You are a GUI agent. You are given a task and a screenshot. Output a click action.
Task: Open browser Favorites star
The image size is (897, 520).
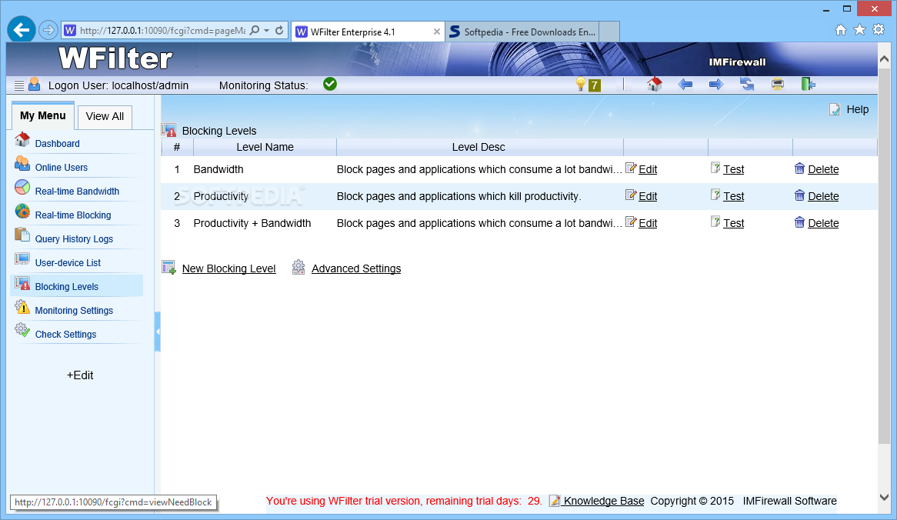tap(859, 30)
